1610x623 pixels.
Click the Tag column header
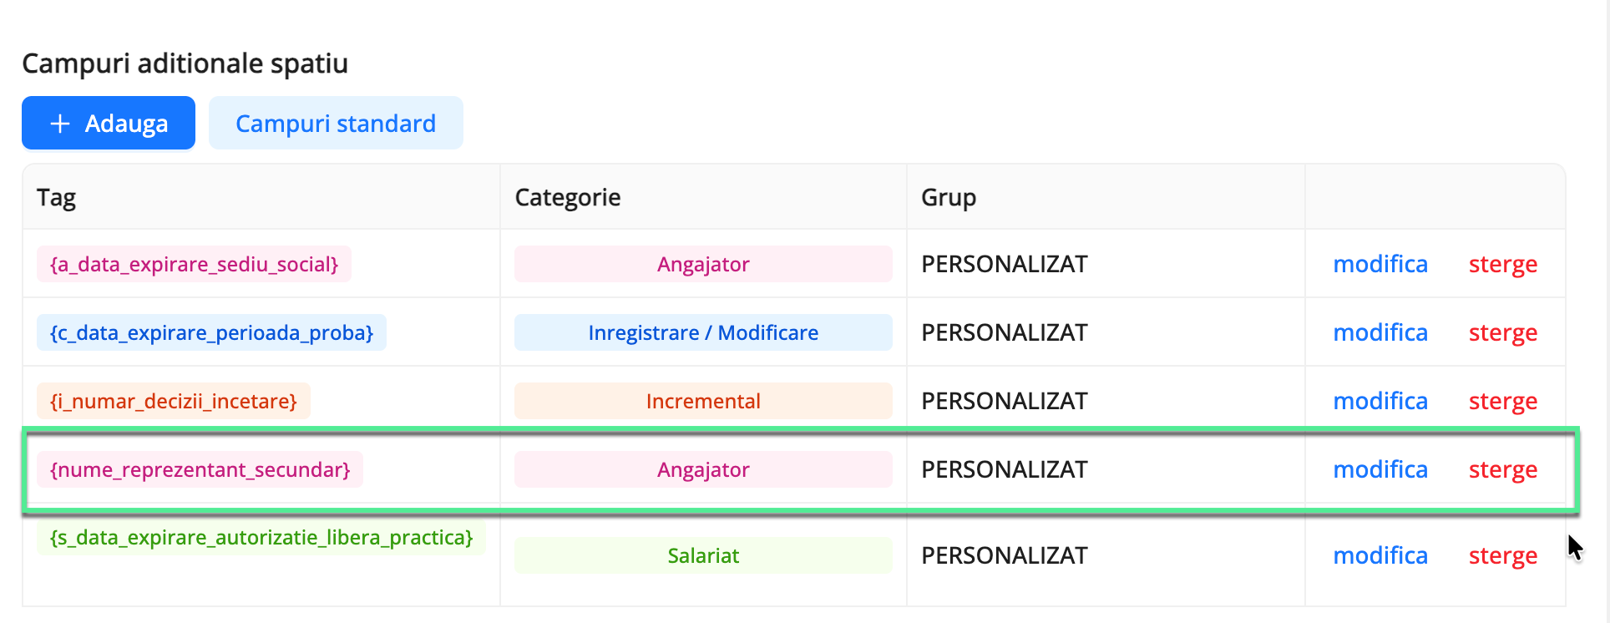(55, 197)
